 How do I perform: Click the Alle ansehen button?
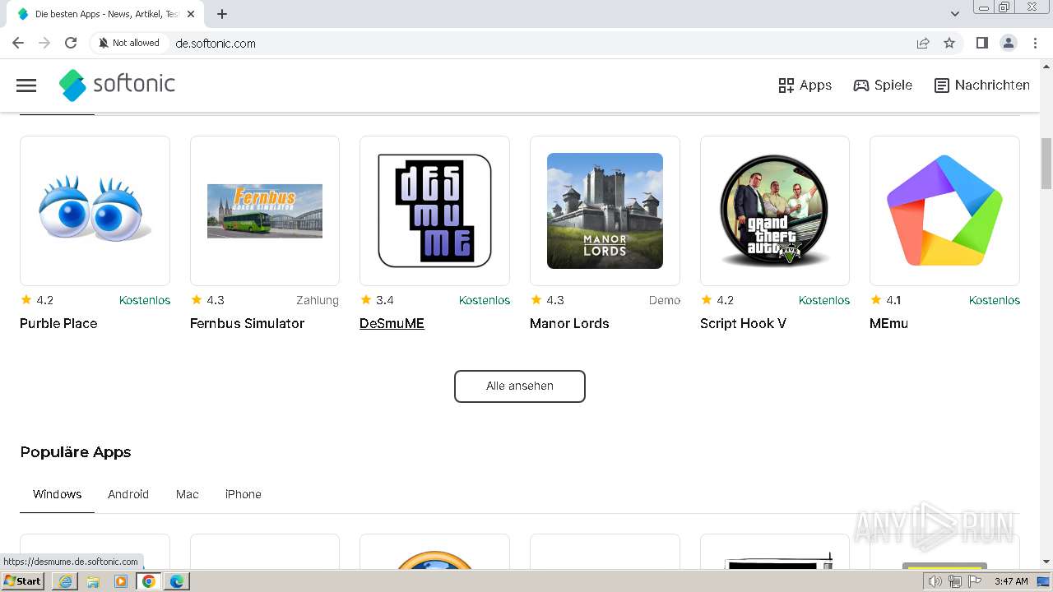coord(520,386)
